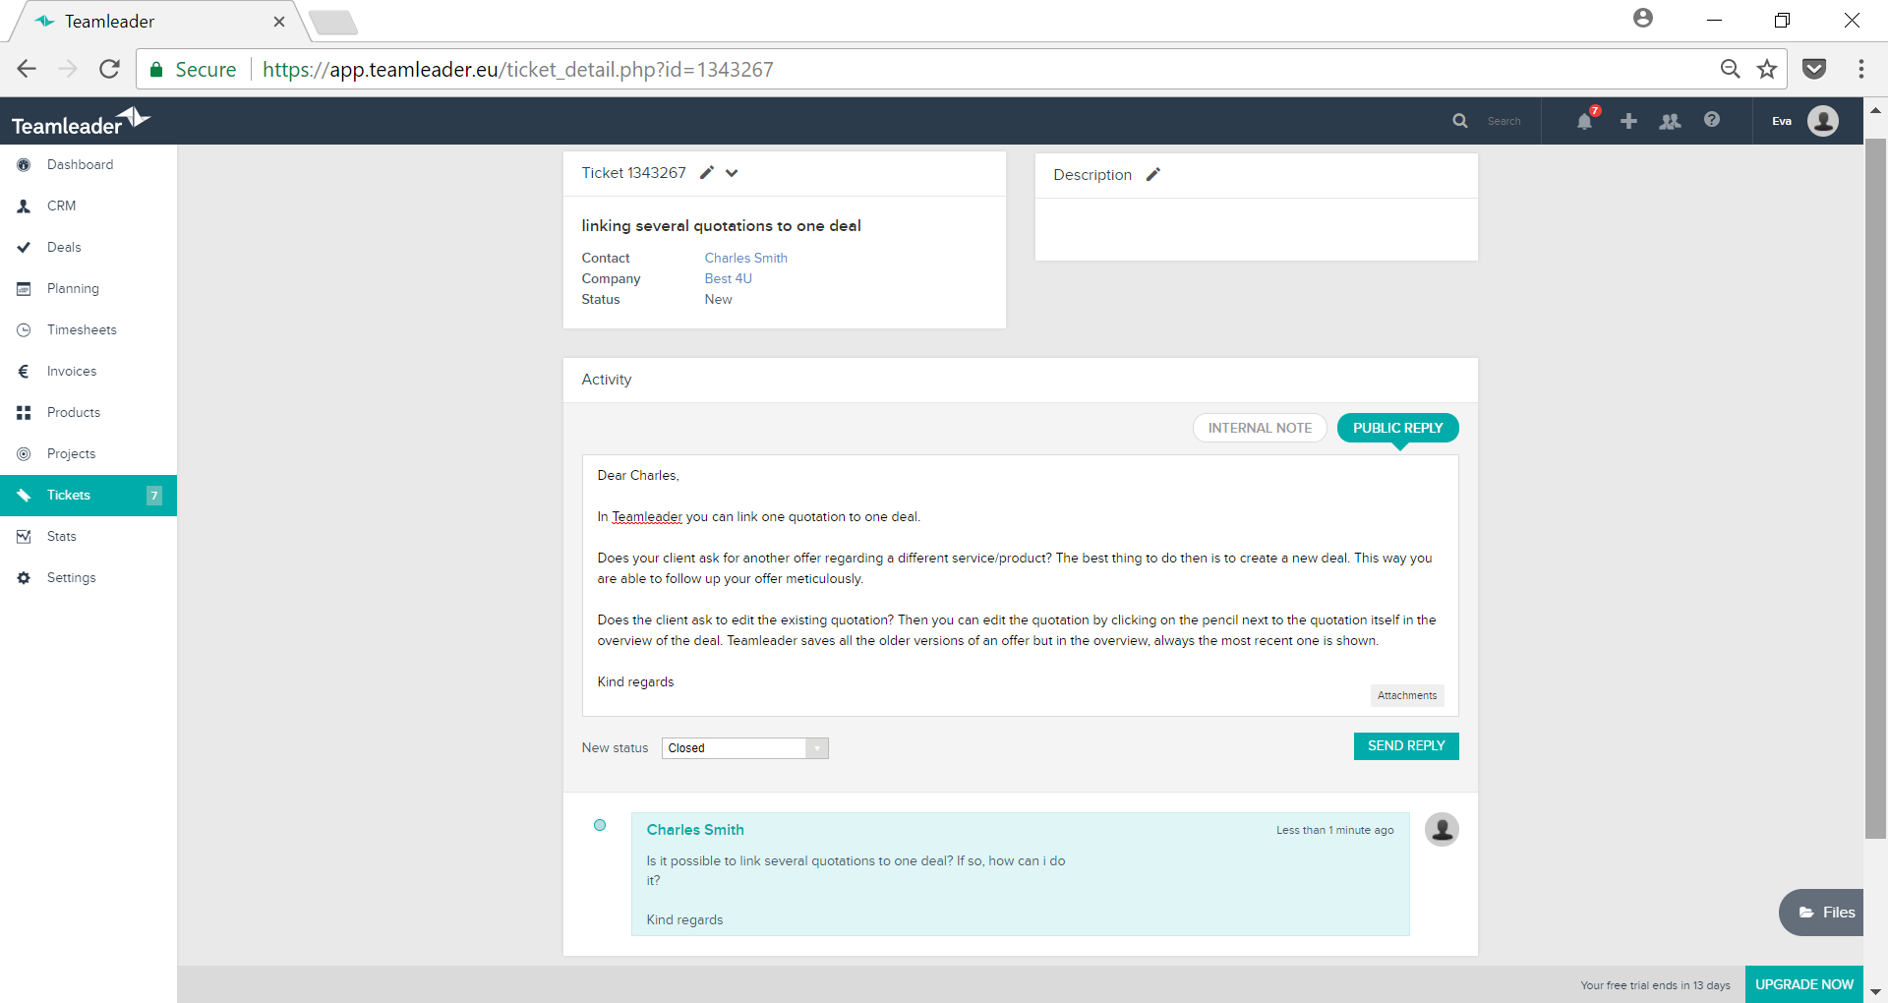Screen dimensions: 1888x1003
Task: Switch to Internal Note tab
Action: pos(1260,428)
